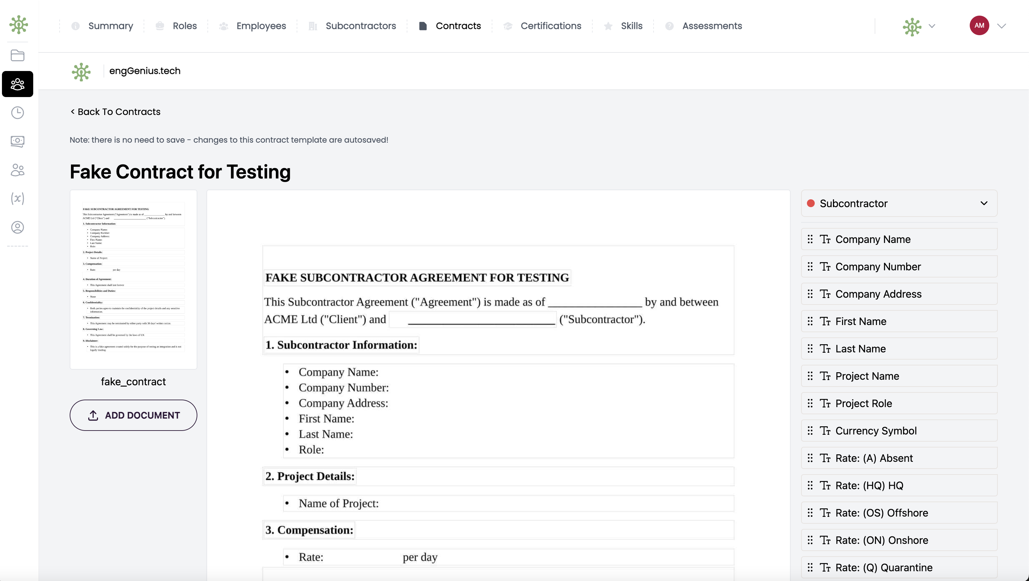The width and height of the screenshot is (1029, 581).
Task: Open the folder icon in left sidebar
Action: pyautogui.click(x=18, y=55)
